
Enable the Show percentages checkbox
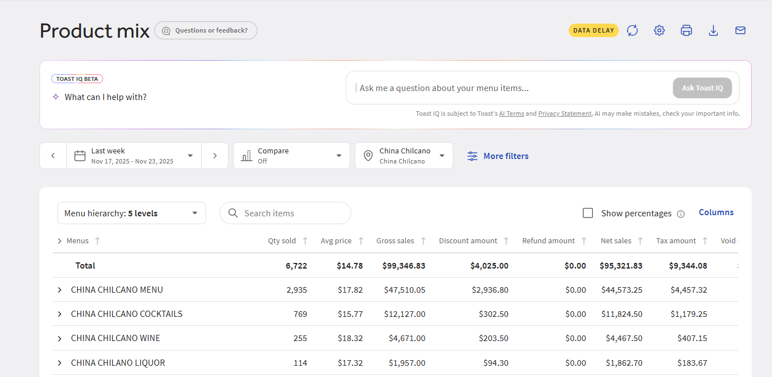(588, 213)
